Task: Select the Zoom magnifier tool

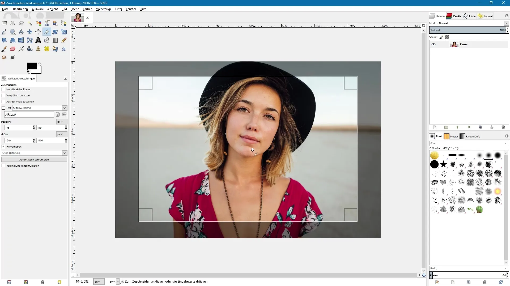Action: (x=12, y=32)
